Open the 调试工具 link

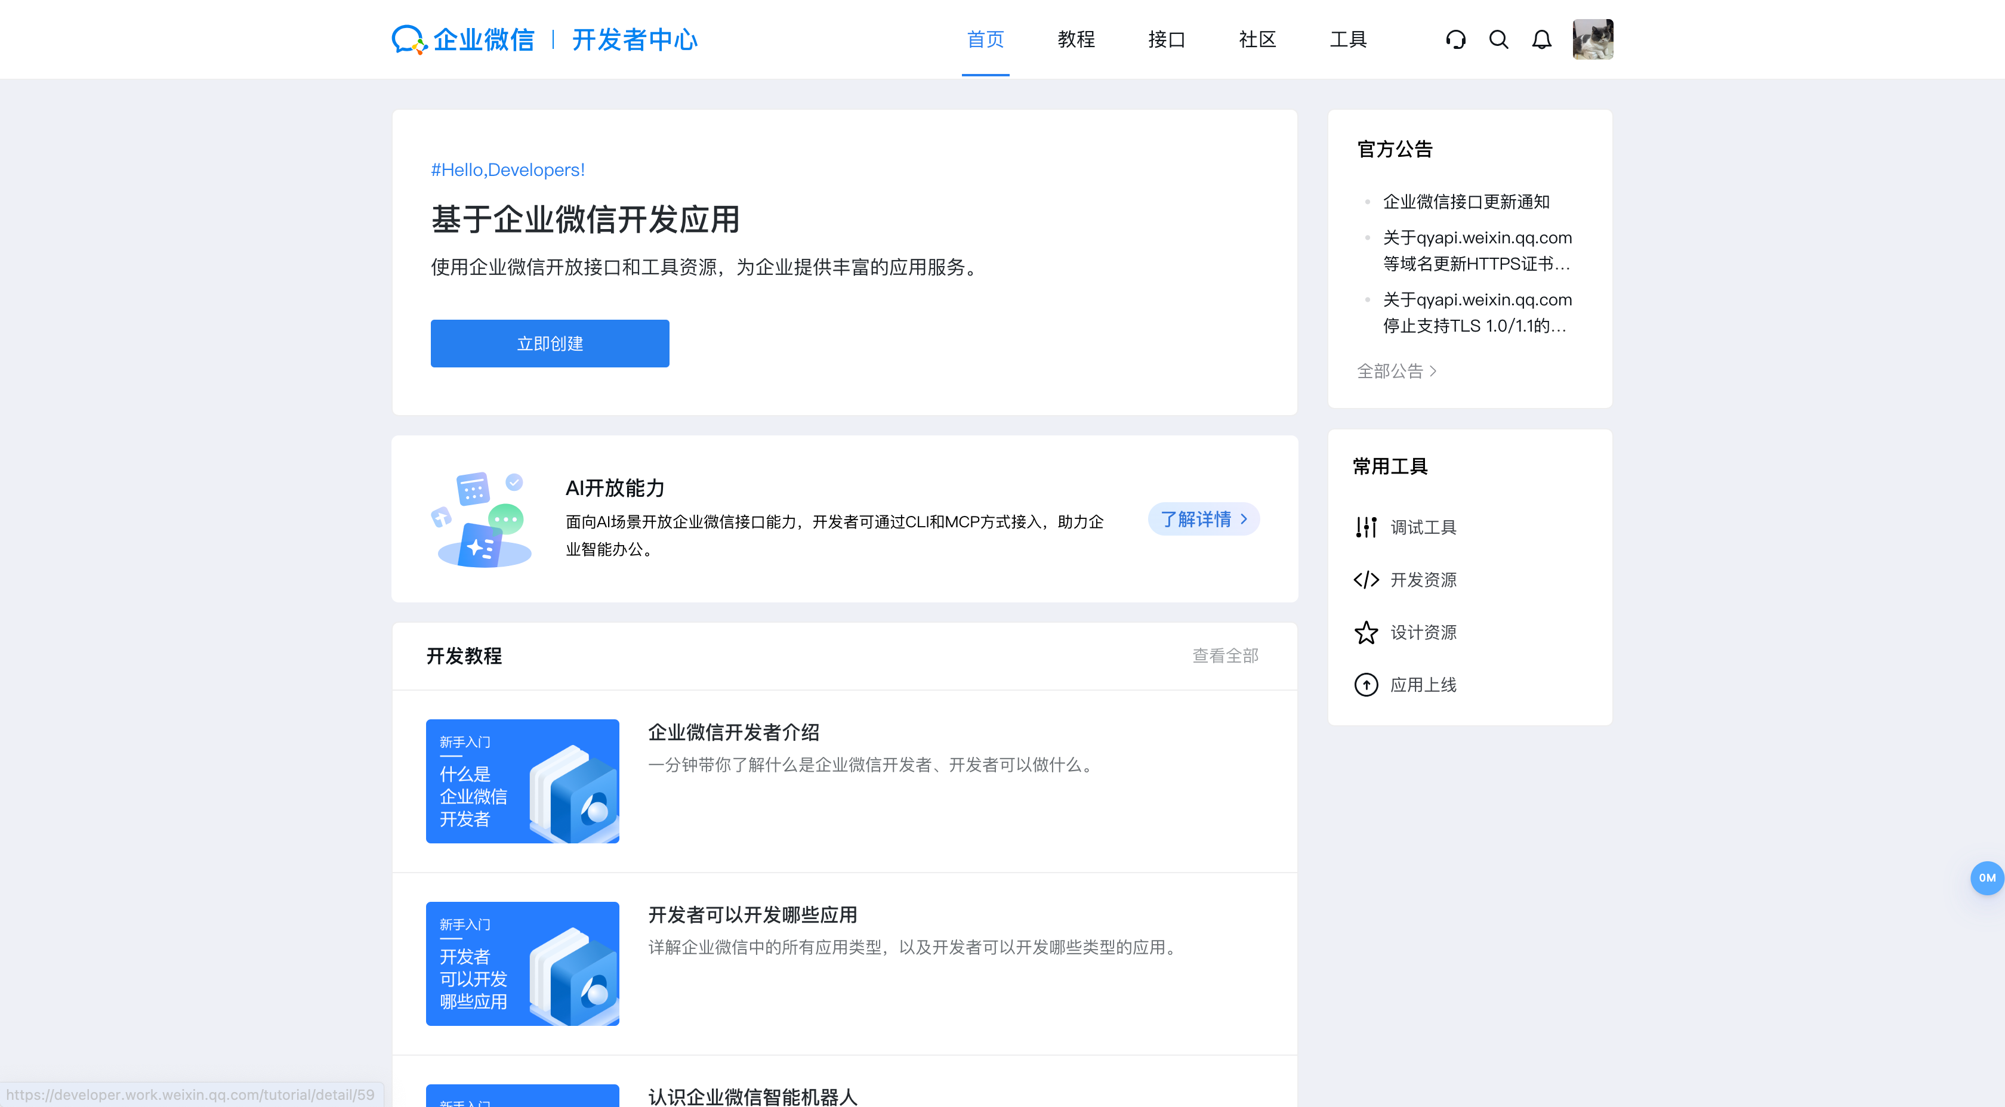(1424, 527)
